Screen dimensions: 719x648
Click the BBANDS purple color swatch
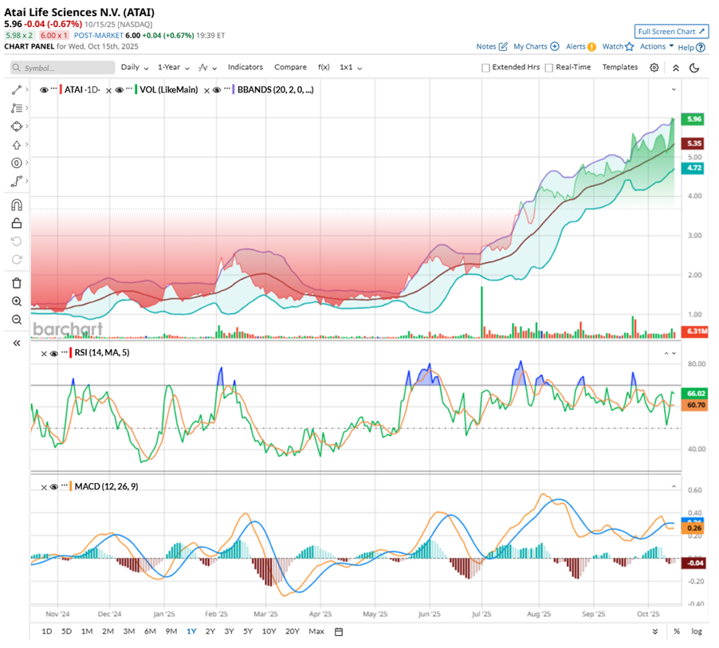click(x=234, y=90)
